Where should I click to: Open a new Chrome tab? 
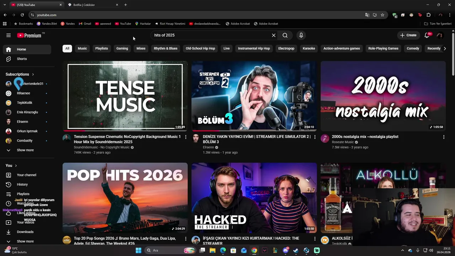125,5
